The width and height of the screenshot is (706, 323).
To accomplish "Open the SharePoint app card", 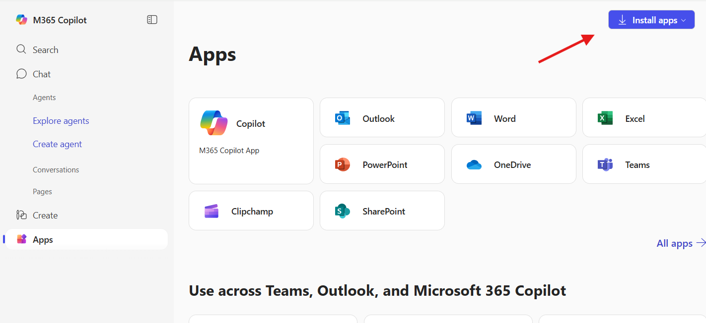I will [382, 211].
